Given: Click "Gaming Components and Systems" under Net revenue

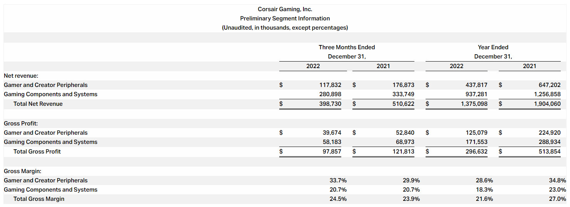Looking at the screenshot, I should tap(50, 94).
